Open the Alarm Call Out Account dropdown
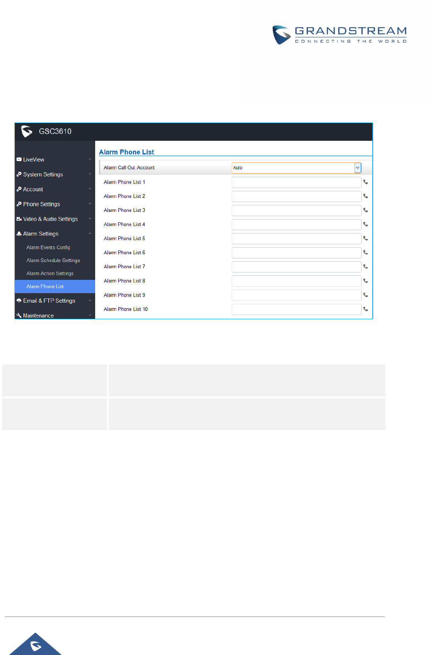 click(296, 168)
